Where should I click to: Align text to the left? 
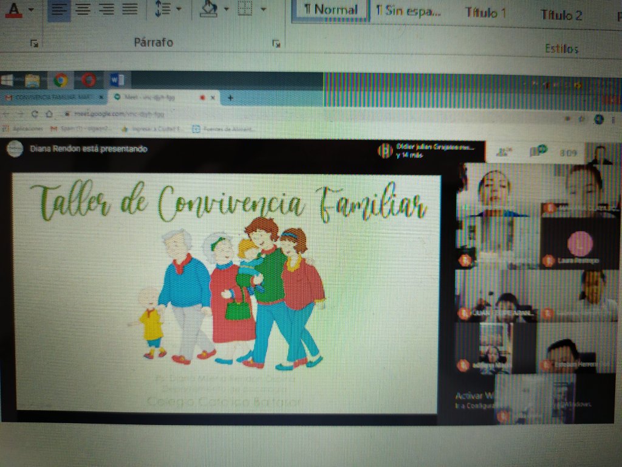coord(58,9)
